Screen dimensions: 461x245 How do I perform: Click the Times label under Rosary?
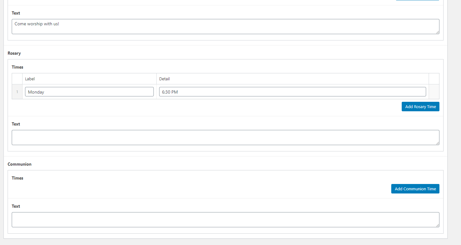coord(17,67)
